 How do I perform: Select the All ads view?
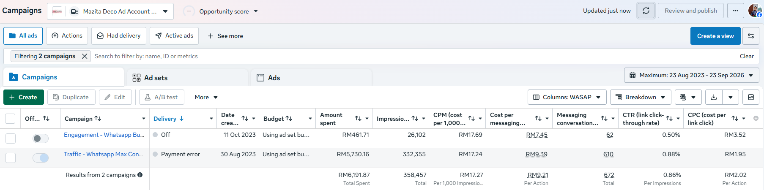pyautogui.click(x=23, y=36)
